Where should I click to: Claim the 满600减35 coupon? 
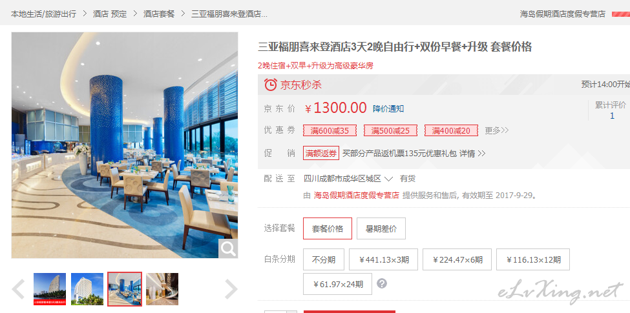pos(330,130)
